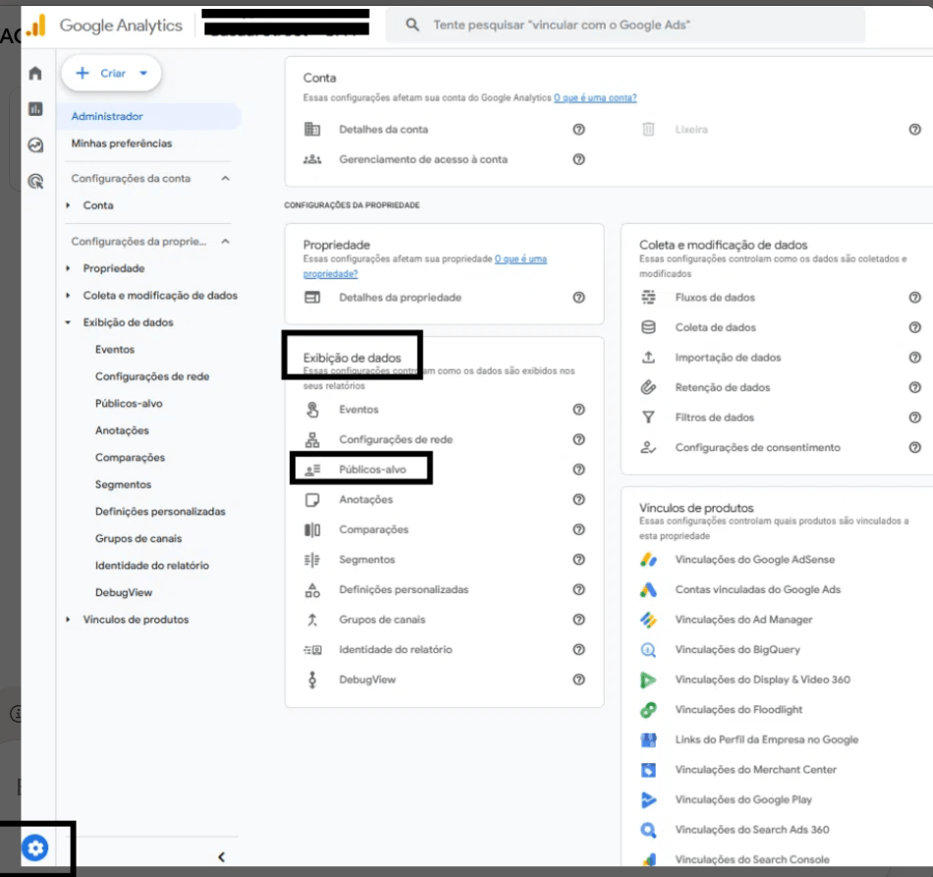The width and height of the screenshot is (933, 877).
Task: Open Grupos de canais in the sidebar list
Action: tap(138, 539)
